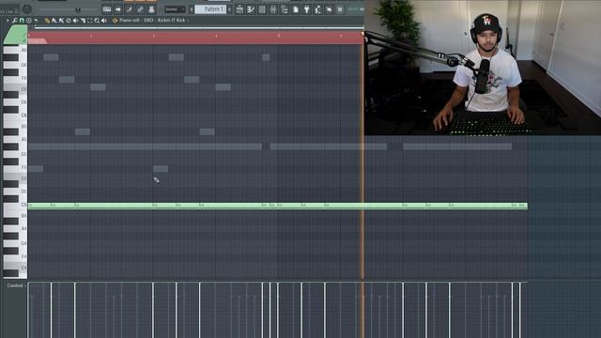
Task: Open target channel 'DXD - Kickin IT Kick'
Action: pyautogui.click(x=164, y=21)
